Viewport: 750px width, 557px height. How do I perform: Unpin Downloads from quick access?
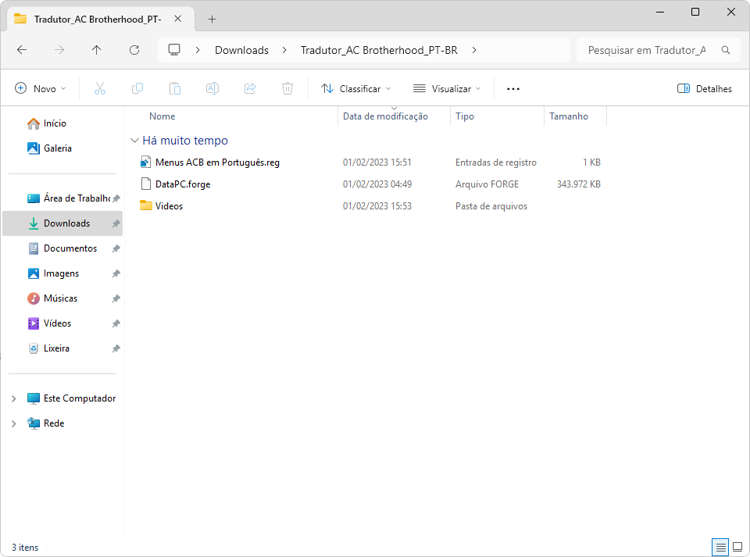click(116, 223)
